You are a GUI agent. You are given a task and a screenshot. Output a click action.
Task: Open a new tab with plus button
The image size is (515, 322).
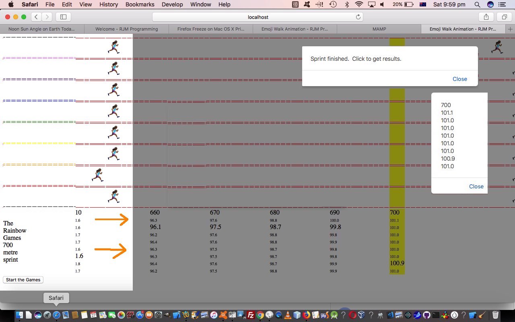tap(510, 29)
